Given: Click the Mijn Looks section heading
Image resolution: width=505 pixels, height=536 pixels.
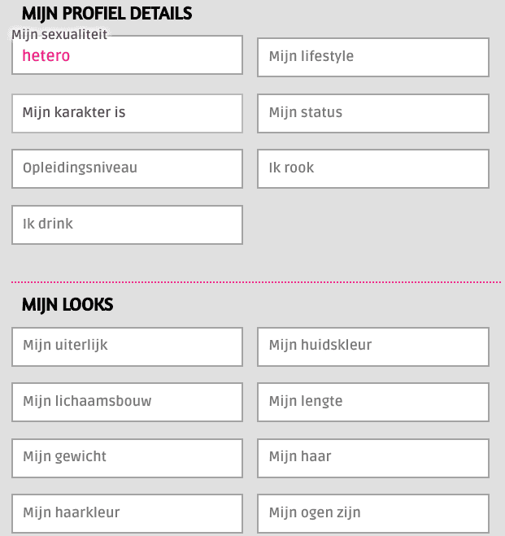Looking at the screenshot, I should tap(67, 304).
